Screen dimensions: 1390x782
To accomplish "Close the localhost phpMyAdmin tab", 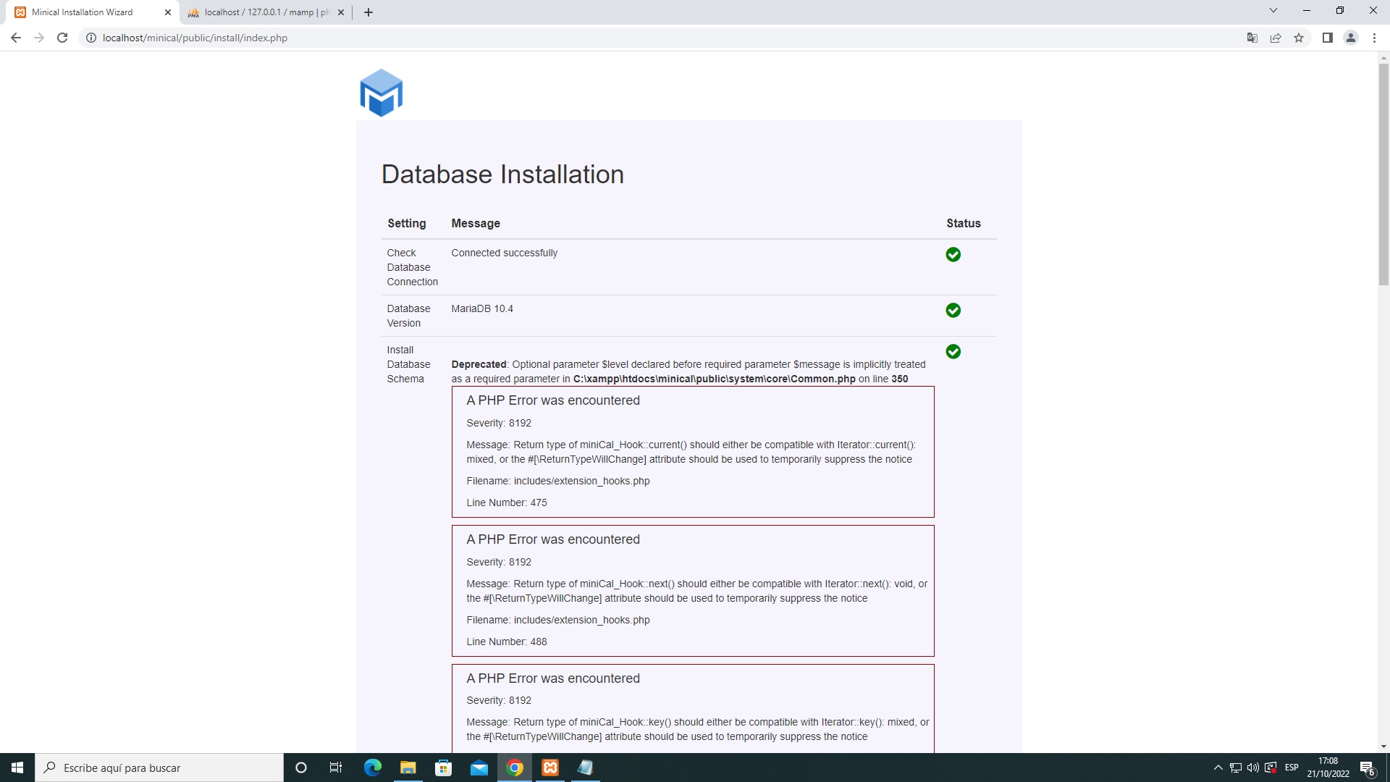I will [x=341, y=12].
